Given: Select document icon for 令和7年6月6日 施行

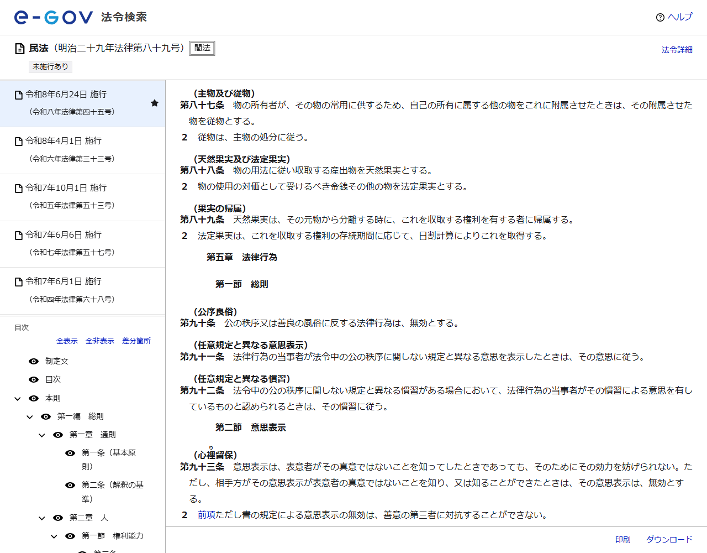Looking at the screenshot, I should pos(19,236).
